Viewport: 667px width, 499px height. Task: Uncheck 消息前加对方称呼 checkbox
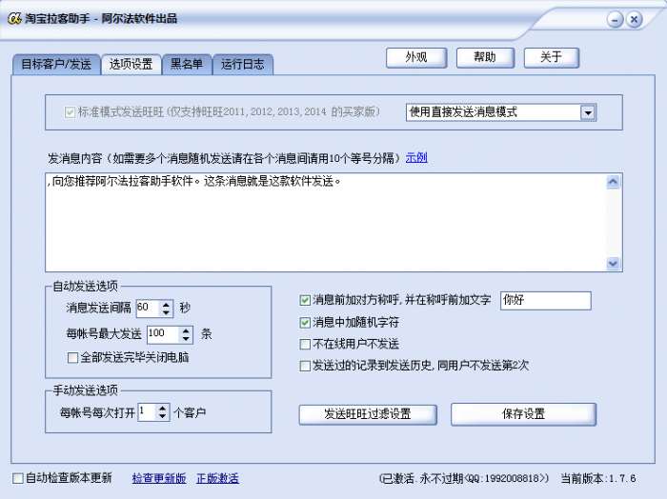tap(305, 301)
